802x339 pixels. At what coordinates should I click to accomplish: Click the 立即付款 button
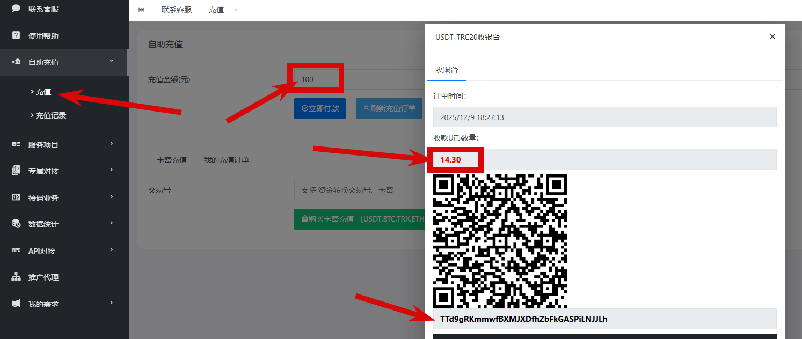point(320,108)
